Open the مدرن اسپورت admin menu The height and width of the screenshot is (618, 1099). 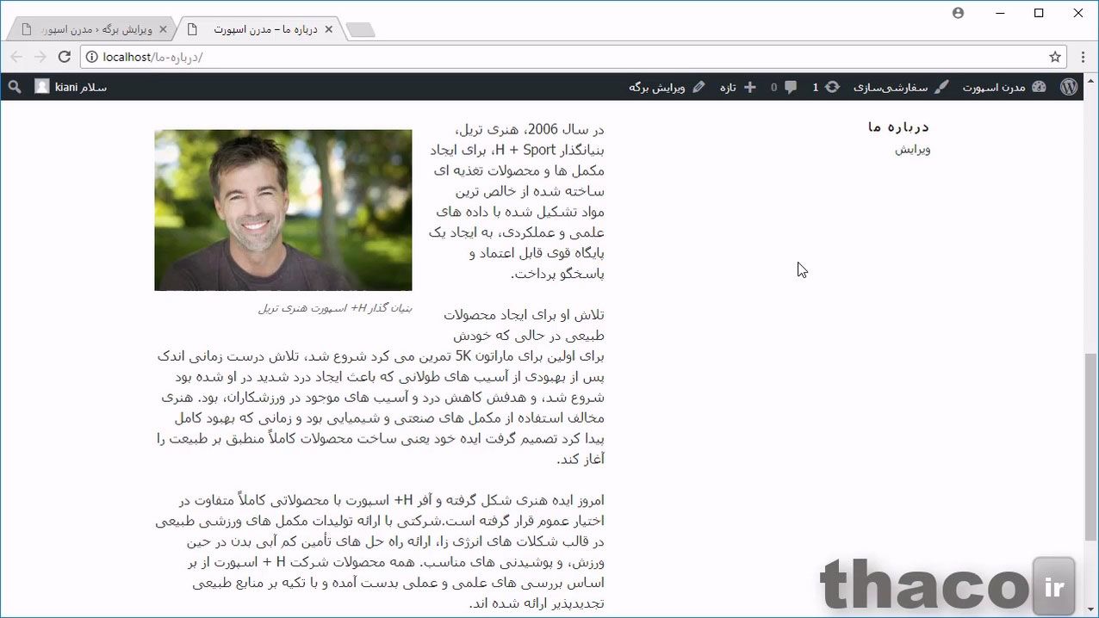1003,87
